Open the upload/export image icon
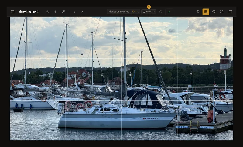The width and height of the screenshot is (243, 147). (47, 12)
